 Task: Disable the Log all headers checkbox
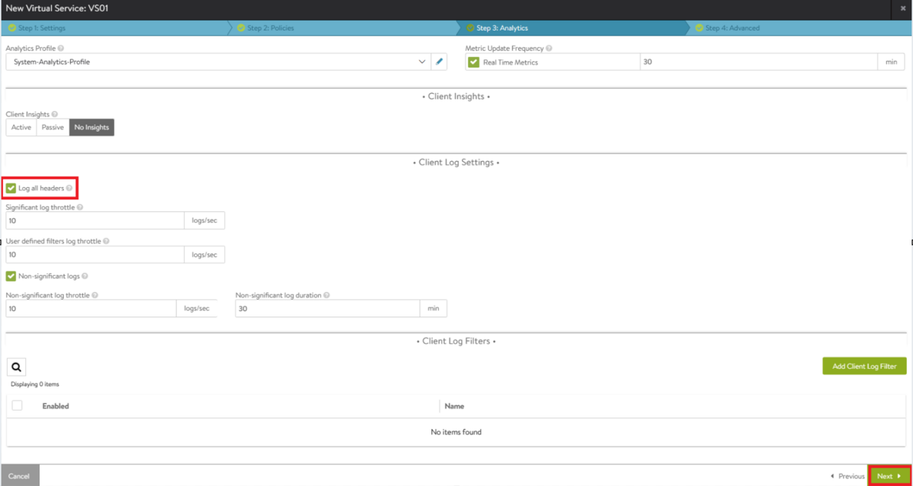coord(11,188)
